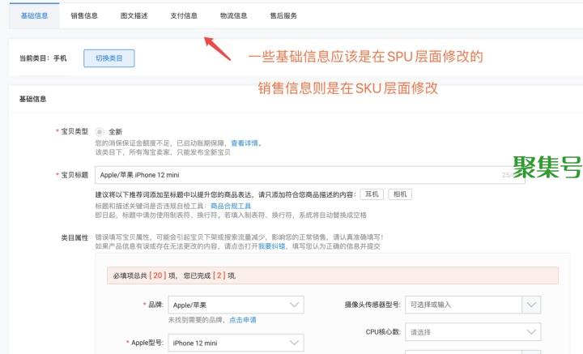Expand the CPU核心数 dropdown
This screenshot has height=354, width=583.
coord(473,332)
